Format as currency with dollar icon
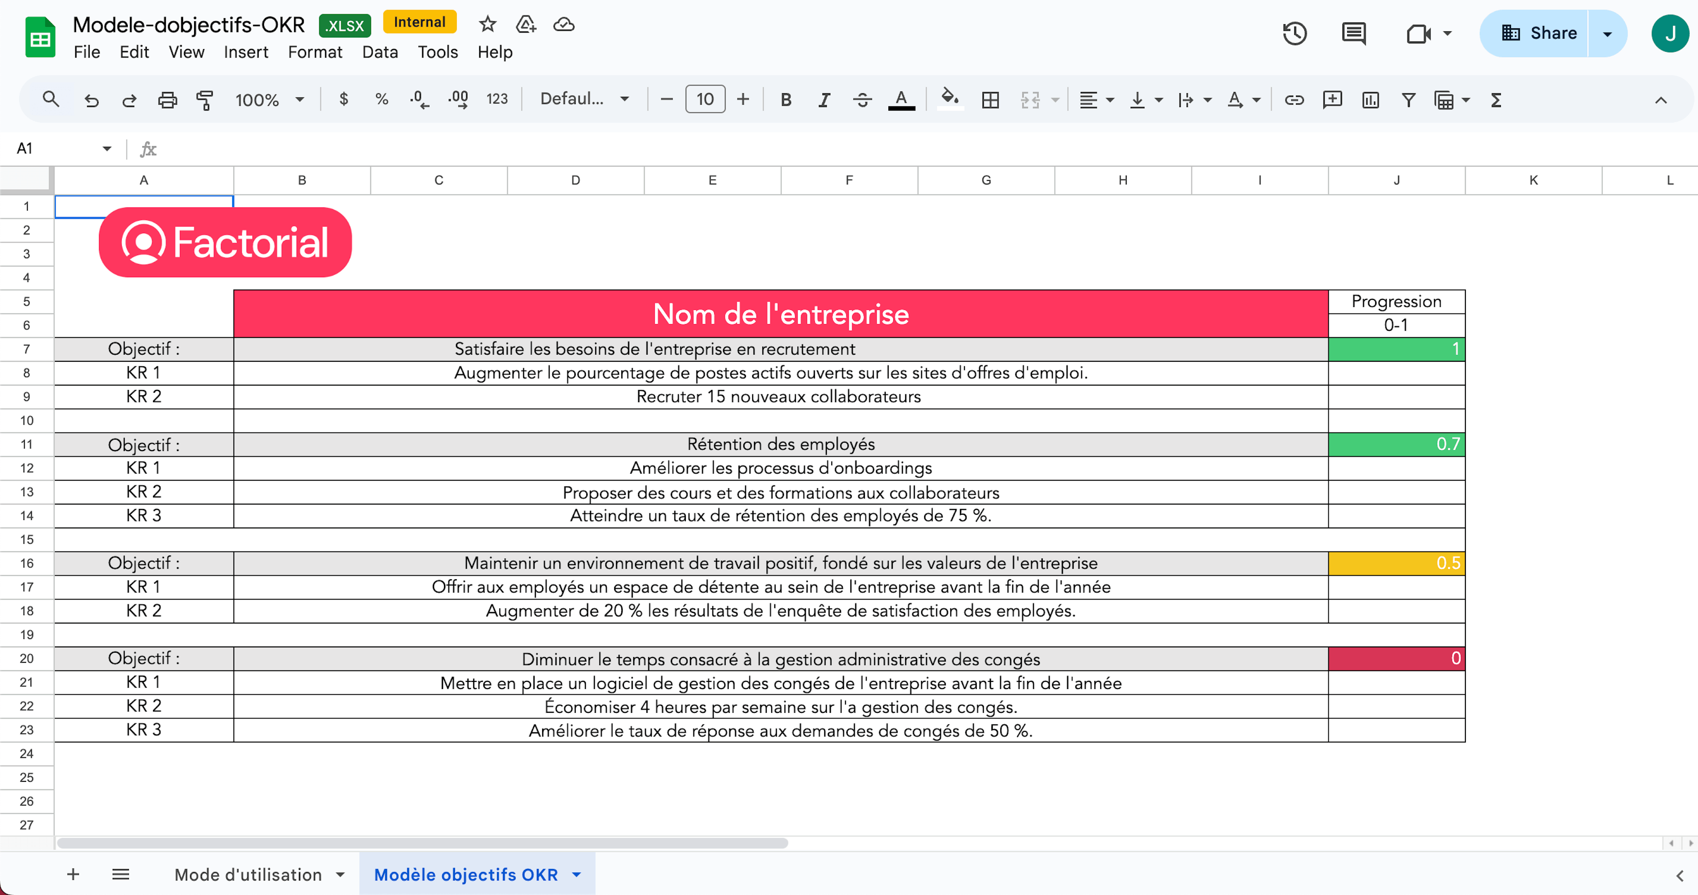 (344, 99)
